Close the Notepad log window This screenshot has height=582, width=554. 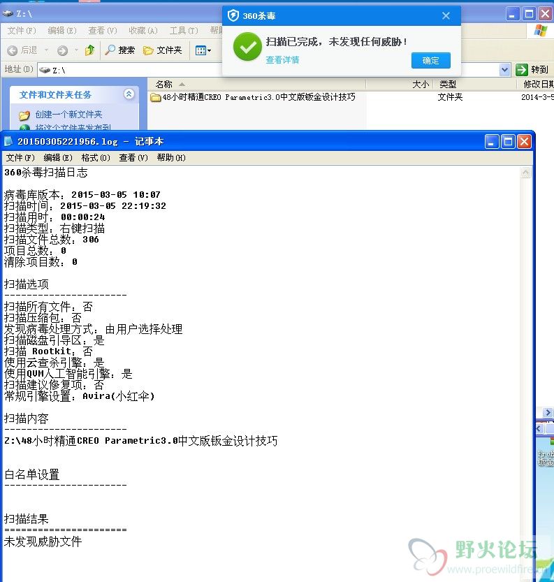tap(524, 141)
